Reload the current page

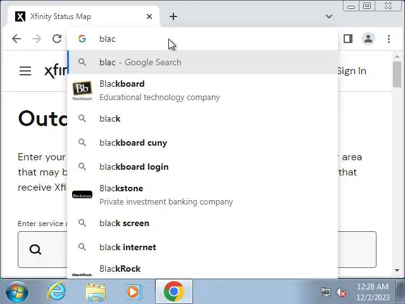pos(57,39)
